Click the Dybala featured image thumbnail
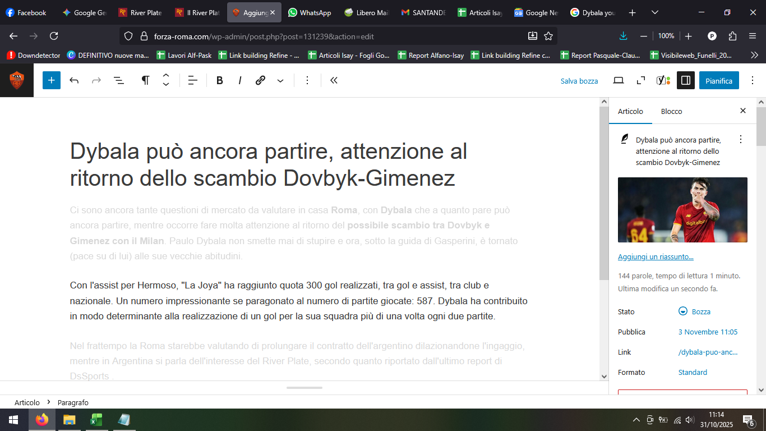766x431 pixels. coord(682,210)
